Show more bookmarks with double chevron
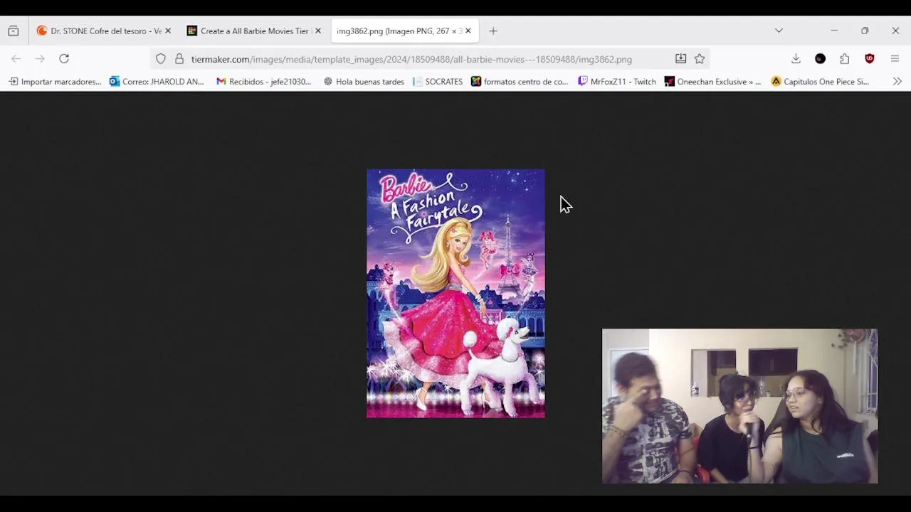The width and height of the screenshot is (911, 512). 897,82
